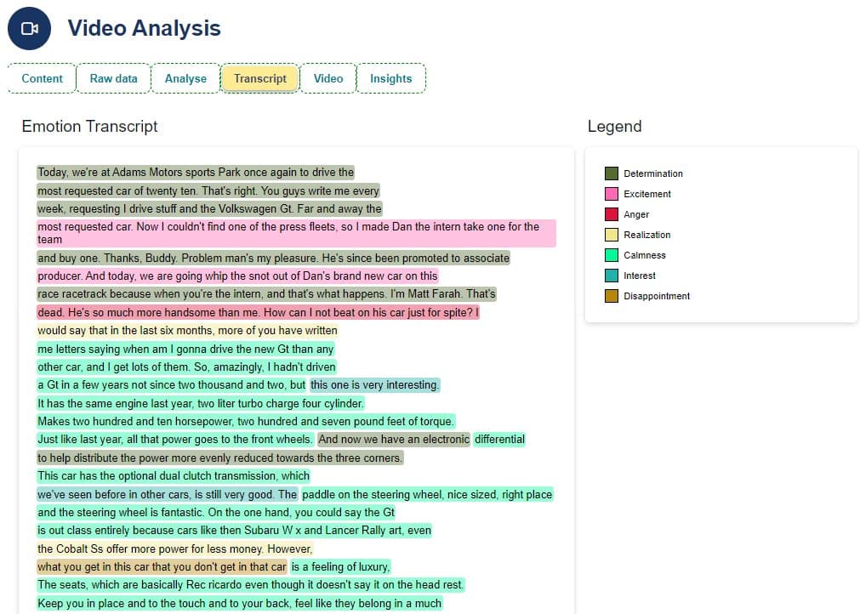
Task: Select the Excitement color swatch in Legend
Action: click(x=610, y=194)
